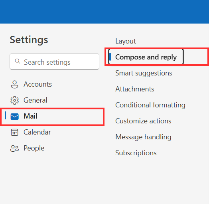Open the General settings category
This screenshot has height=204, width=209.
pos(52,100)
